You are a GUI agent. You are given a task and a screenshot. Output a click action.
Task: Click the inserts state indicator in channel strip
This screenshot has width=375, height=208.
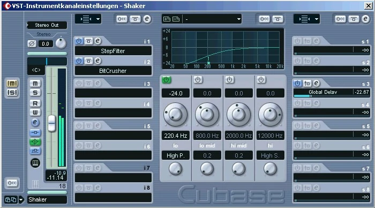coord(35,132)
